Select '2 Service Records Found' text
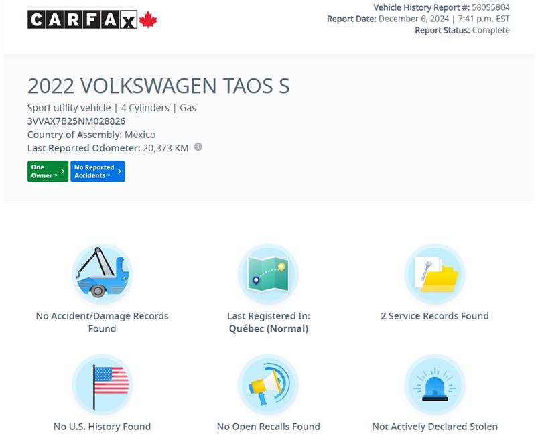 click(435, 316)
